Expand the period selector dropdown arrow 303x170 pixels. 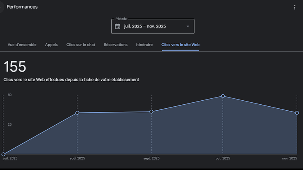(188, 26)
